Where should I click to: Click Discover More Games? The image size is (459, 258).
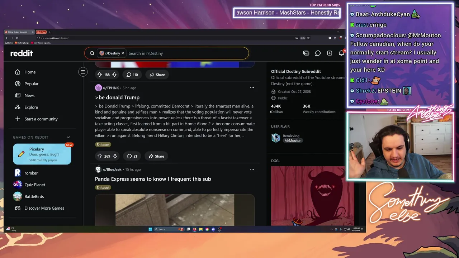pos(44,208)
